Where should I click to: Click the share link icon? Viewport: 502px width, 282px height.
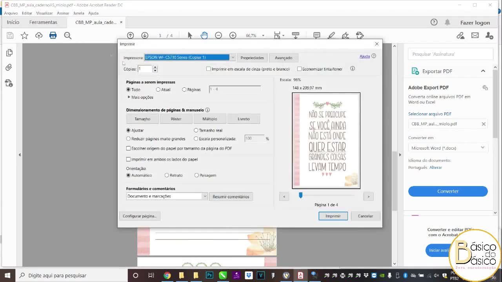coord(461,36)
